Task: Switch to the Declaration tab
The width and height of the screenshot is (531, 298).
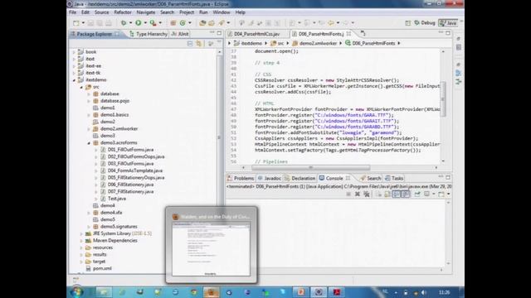Action: click(x=300, y=179)
